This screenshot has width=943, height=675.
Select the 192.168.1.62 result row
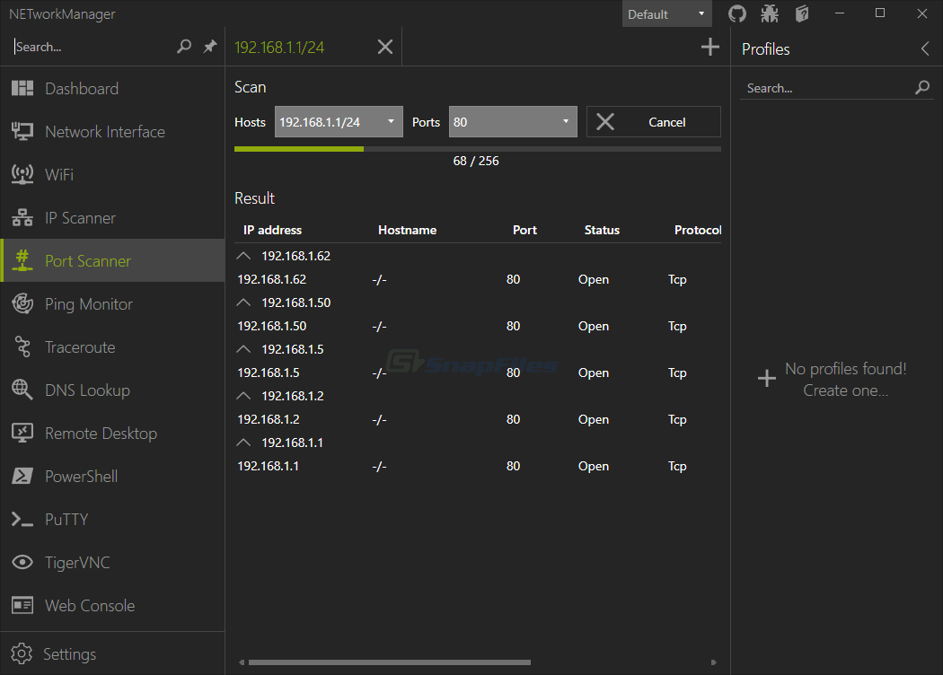pos(478,279)
